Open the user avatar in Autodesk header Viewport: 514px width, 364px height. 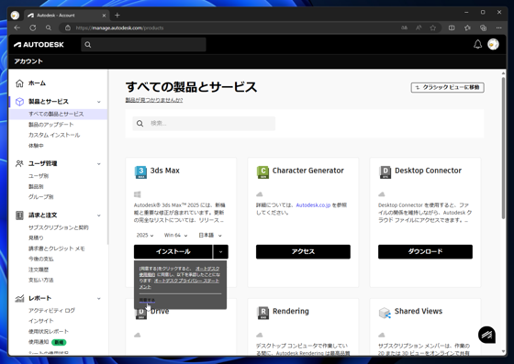coord(493,44)
